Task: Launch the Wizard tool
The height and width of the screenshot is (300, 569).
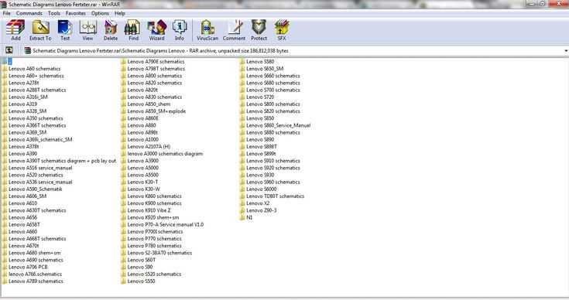Action: coord(156,30)
